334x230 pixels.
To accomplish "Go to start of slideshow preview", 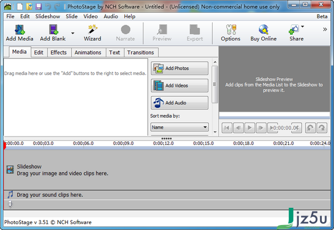I will (x=227, y=128).
